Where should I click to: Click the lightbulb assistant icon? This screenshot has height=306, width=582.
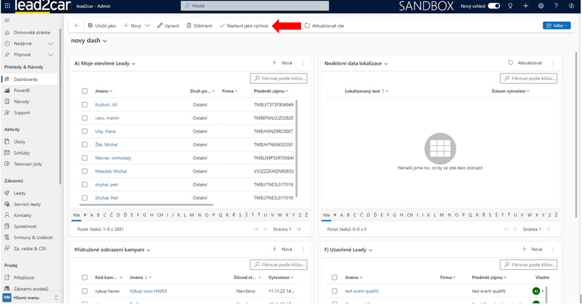click(511, 6)
